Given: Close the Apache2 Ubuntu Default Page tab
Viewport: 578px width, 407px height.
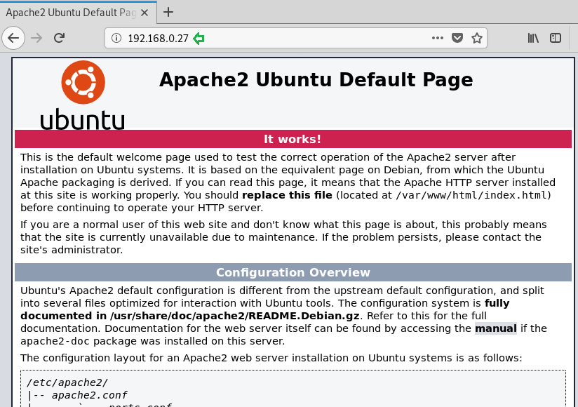Looking at the screenshot, I should click(x=144, y=13).
